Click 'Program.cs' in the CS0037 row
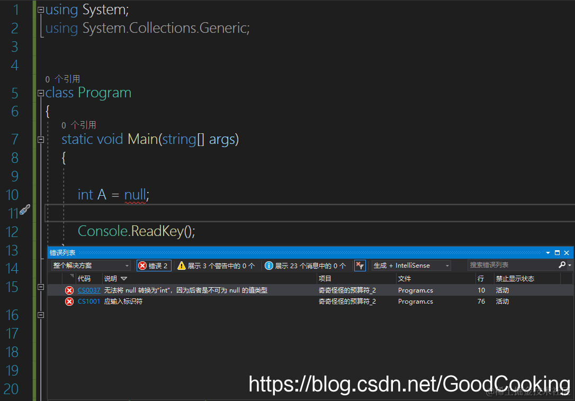 pyautogui.click(x=416, y=290)
